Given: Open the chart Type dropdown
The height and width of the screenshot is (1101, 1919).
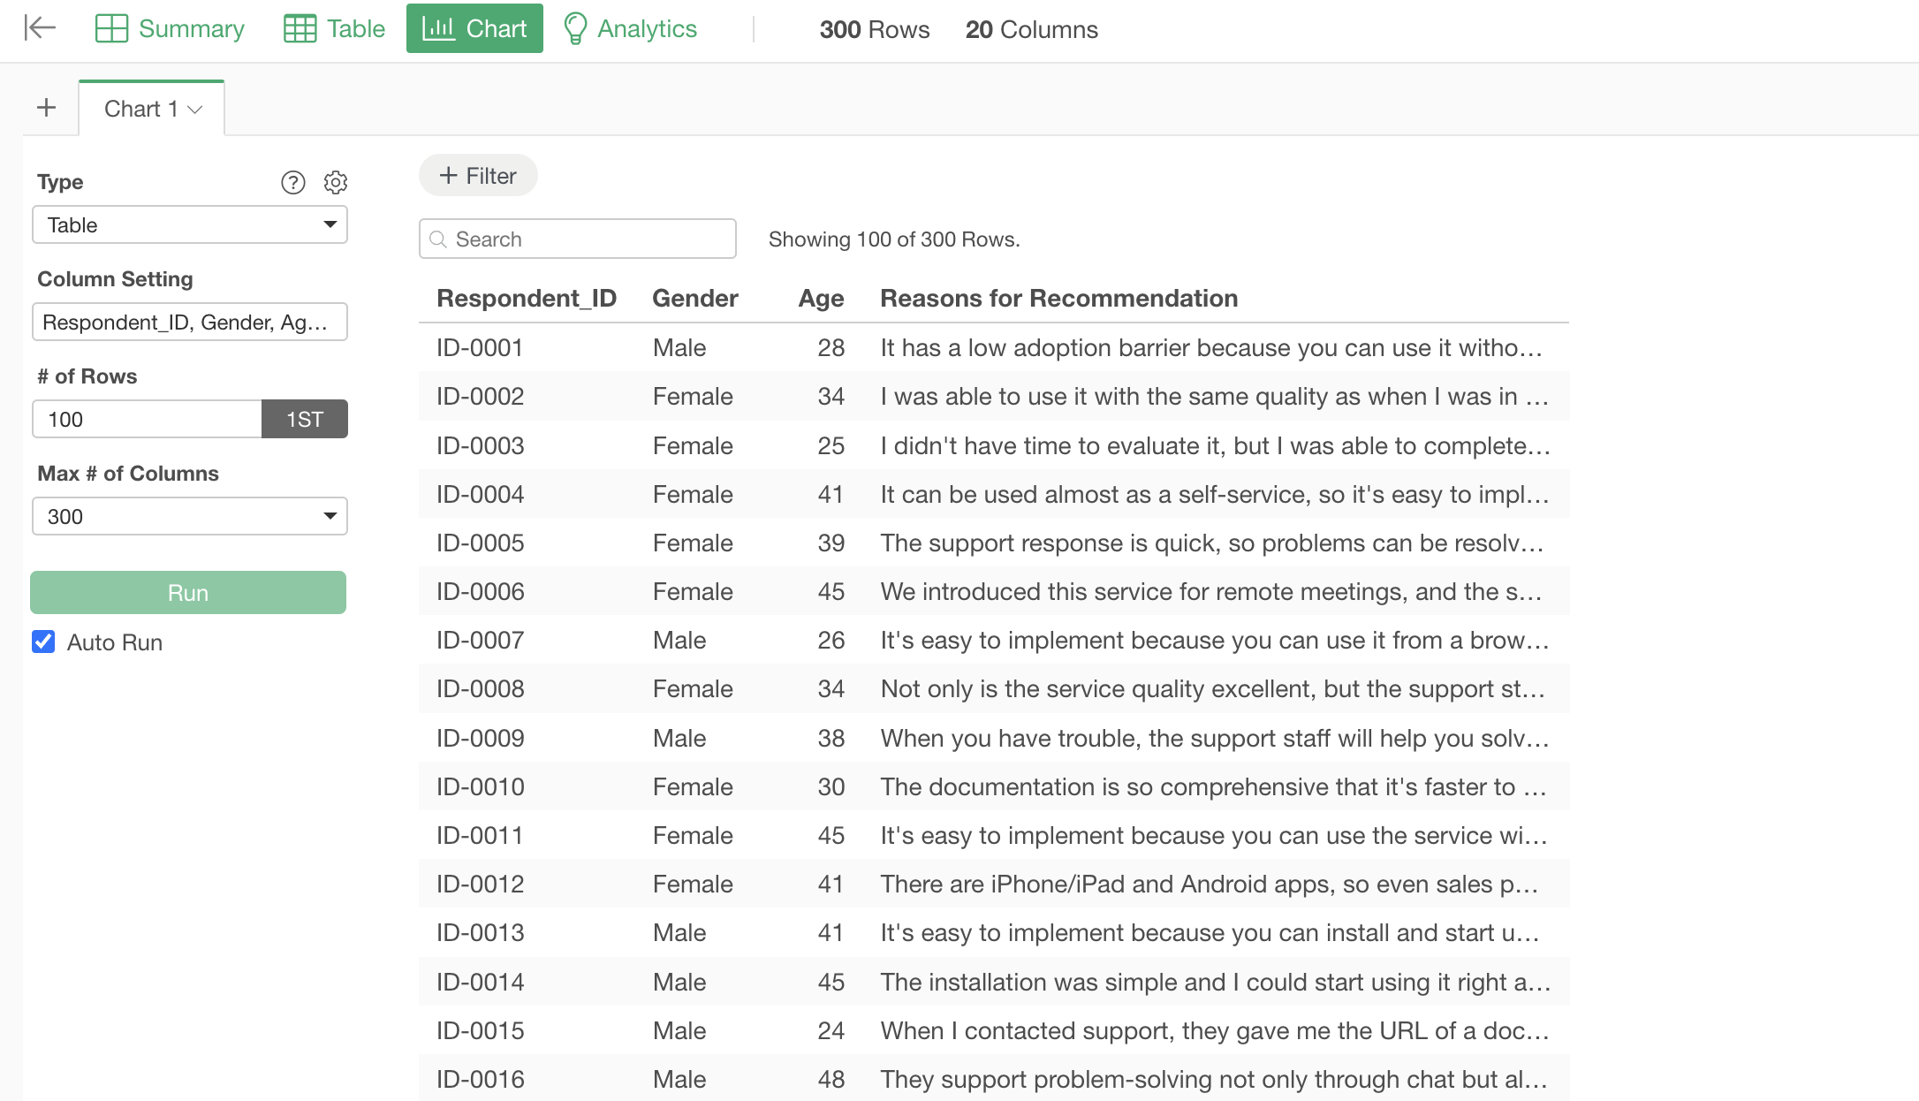Looking at the screenshot, I should coord(189,224).
